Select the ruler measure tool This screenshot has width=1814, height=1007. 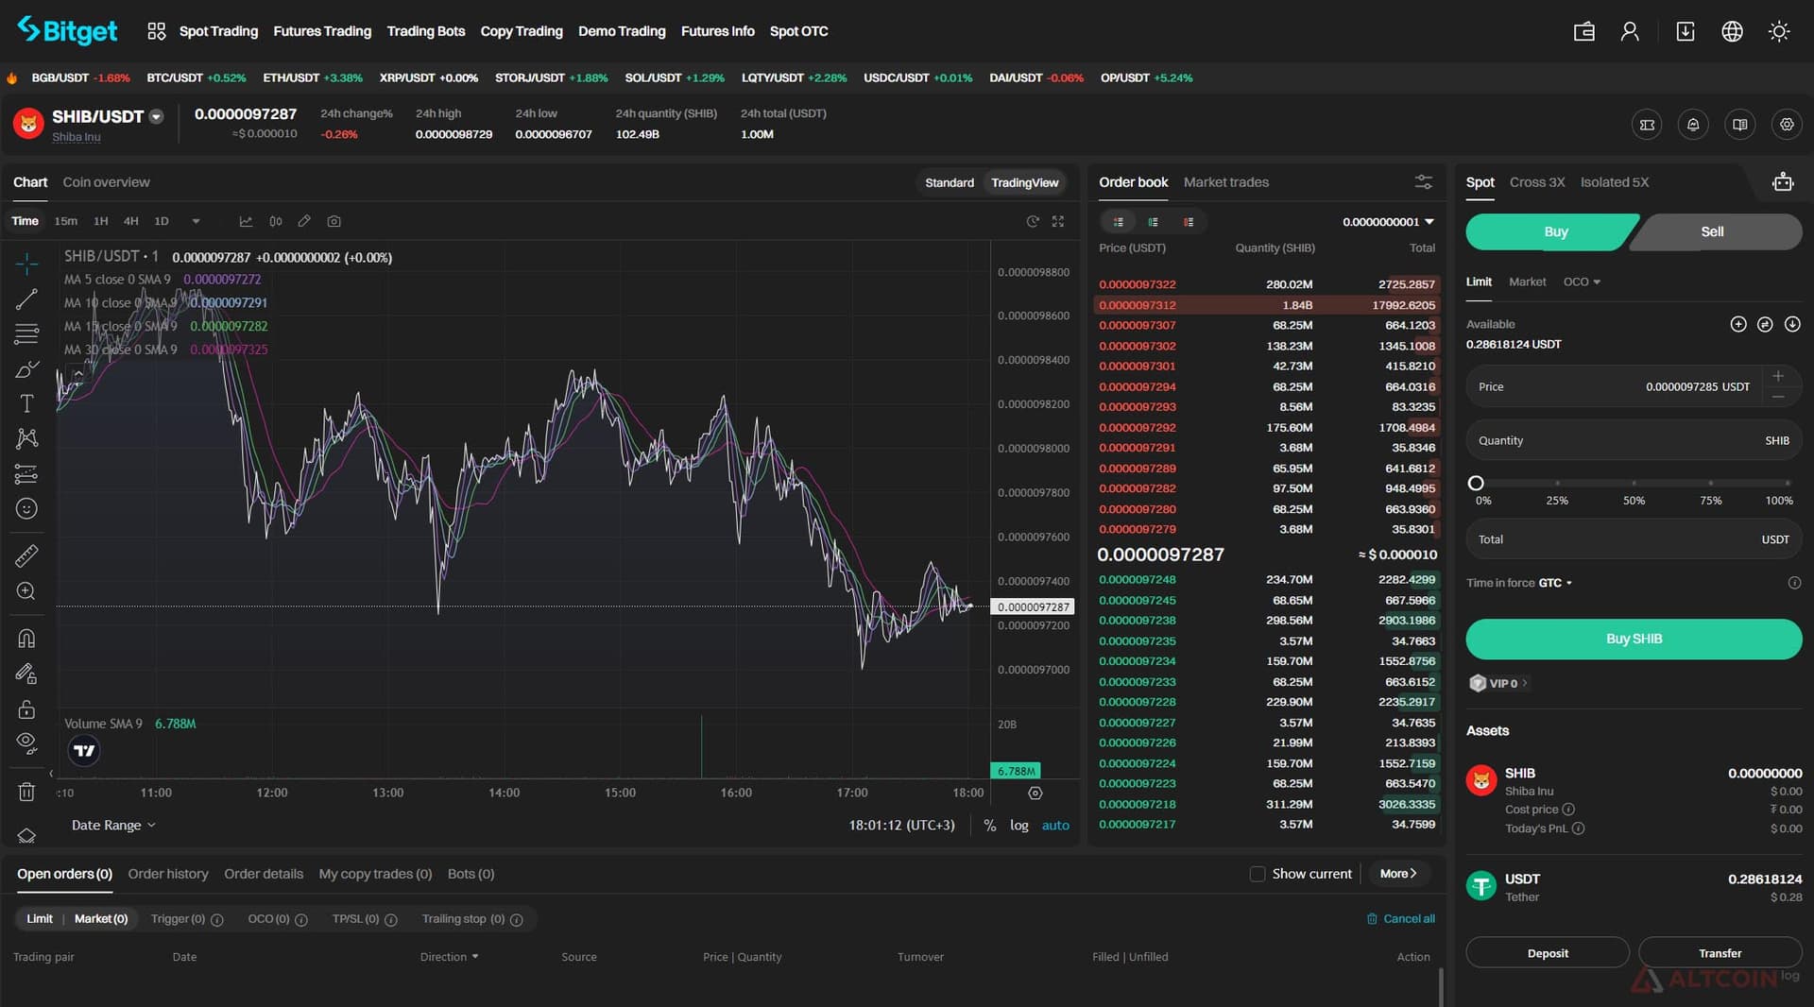(26, 556)
